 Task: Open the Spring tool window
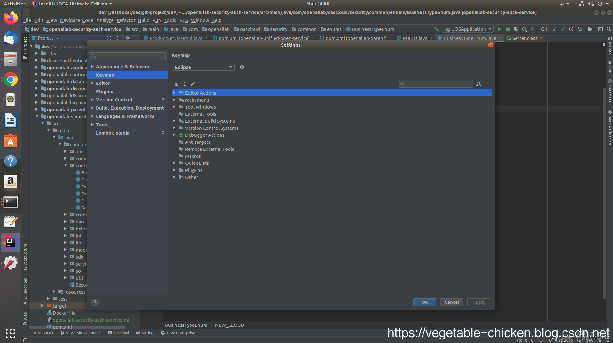(145, 333)
